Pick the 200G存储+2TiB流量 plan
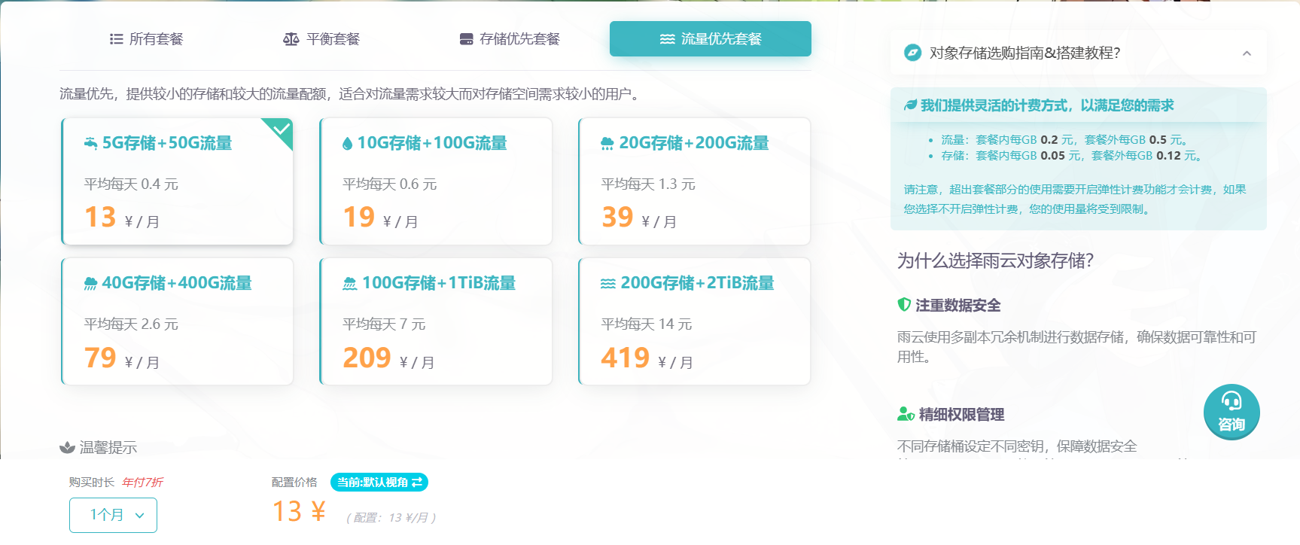The height and width of the screenshot is (545, 1300). (x=694, y=321)
